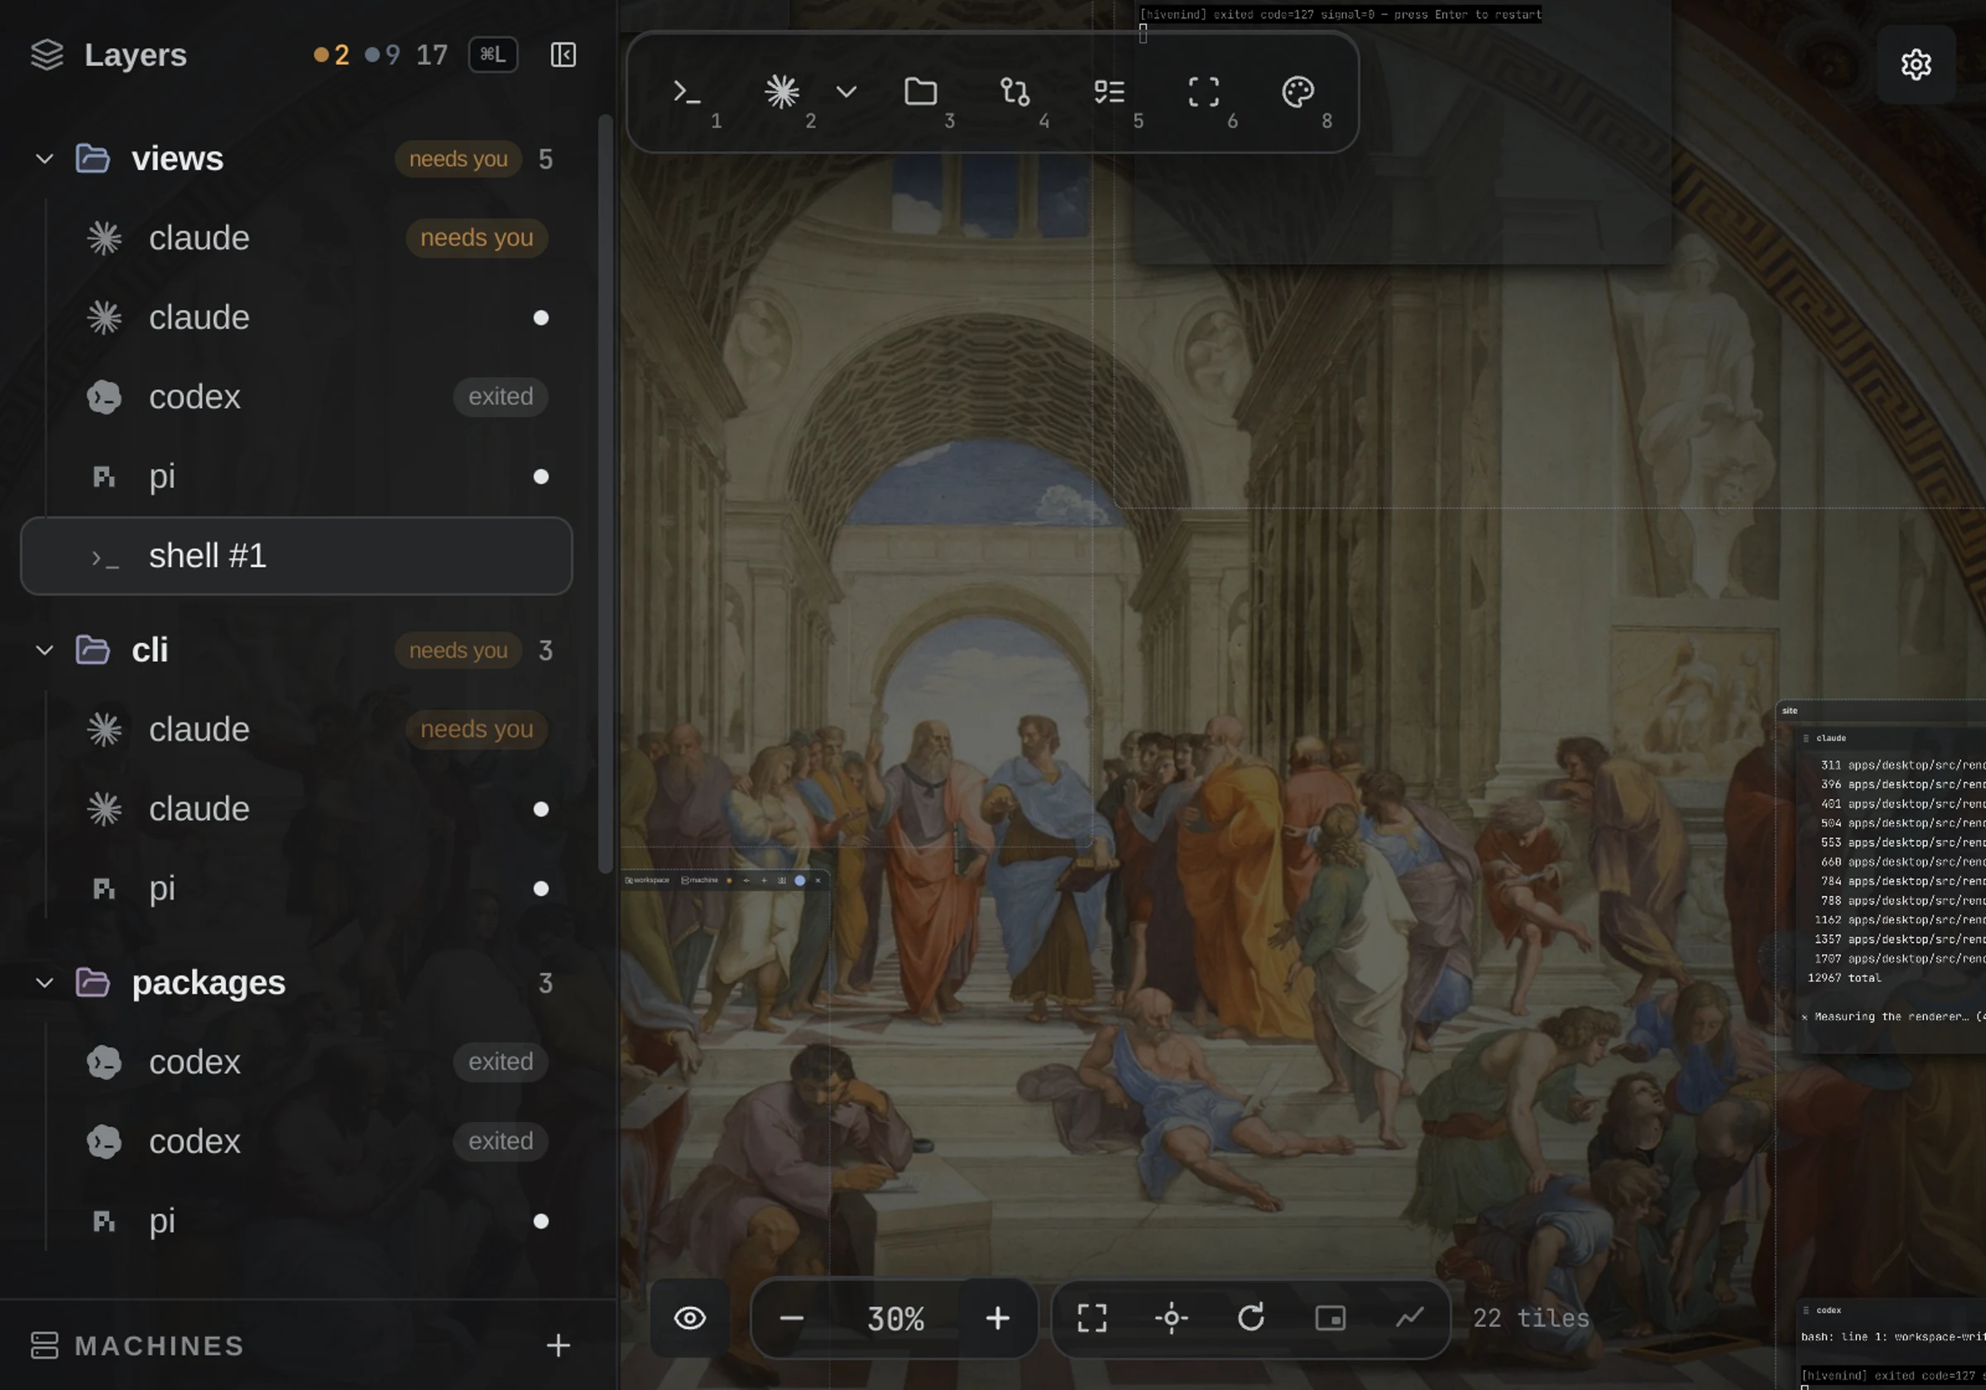Screen dimensions: 1986x1390
Task: Select the pi row under cli
Action: [295, 889]
